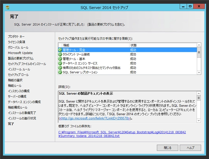This screenshot has height=159, width=209.
Task: Click the bold 完了 step in sidebar
Action: tap(11, 124)
